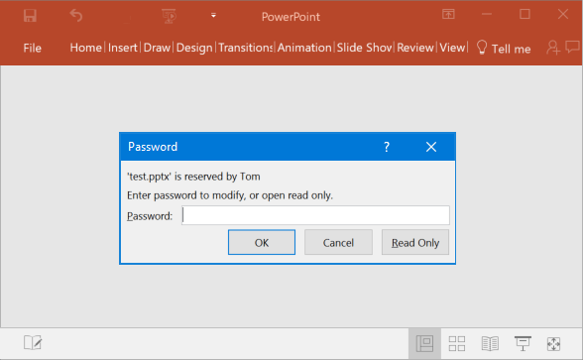Open Customize Quick Access Toolbar dropdown

[213, 15]
